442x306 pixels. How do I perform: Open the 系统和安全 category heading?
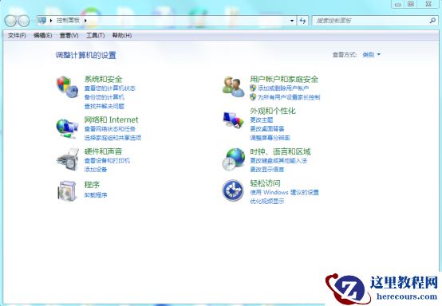point(103,79)
